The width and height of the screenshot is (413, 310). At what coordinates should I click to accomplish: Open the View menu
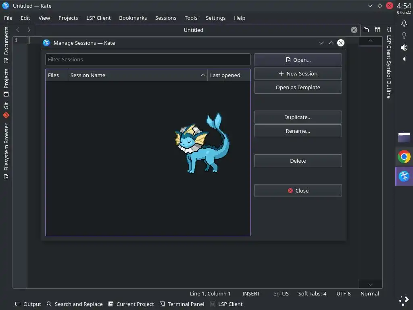coord(44,18)
